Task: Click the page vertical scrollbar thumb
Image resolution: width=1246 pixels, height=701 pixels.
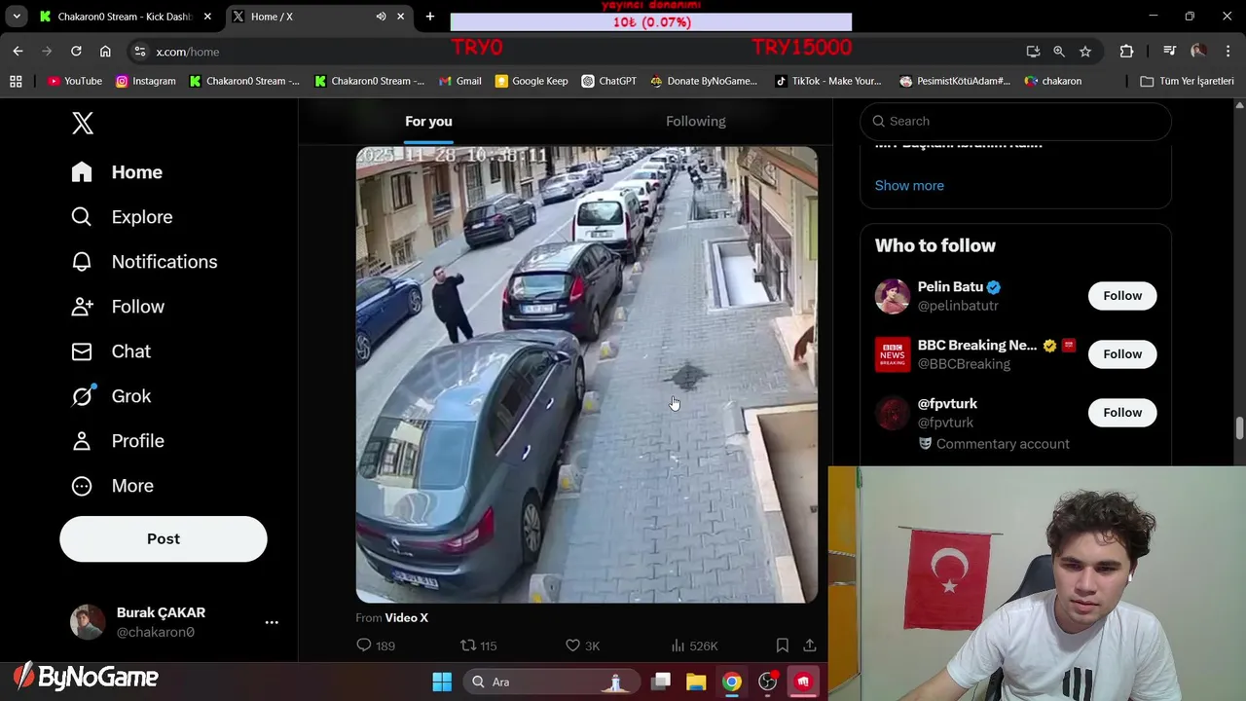Action: coord(1239,428)
